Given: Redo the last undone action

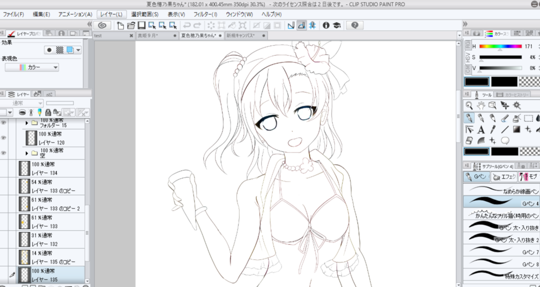Looking at the screenshot, I should click(197, 25).
